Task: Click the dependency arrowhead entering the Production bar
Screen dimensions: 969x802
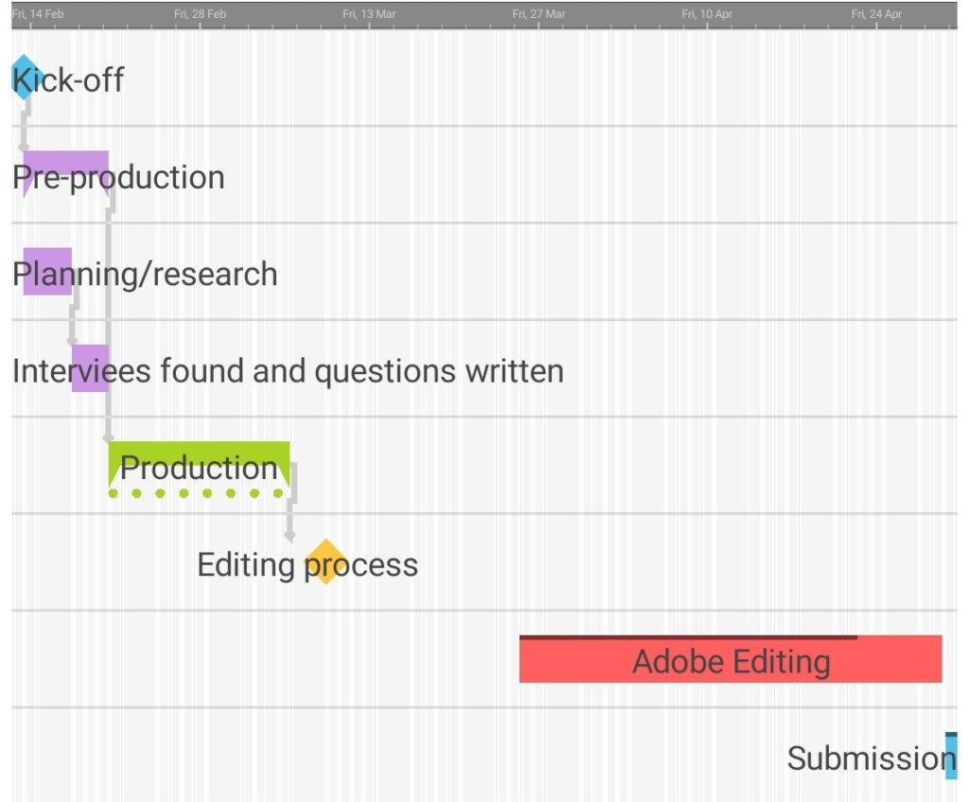Action: (109, 437)
